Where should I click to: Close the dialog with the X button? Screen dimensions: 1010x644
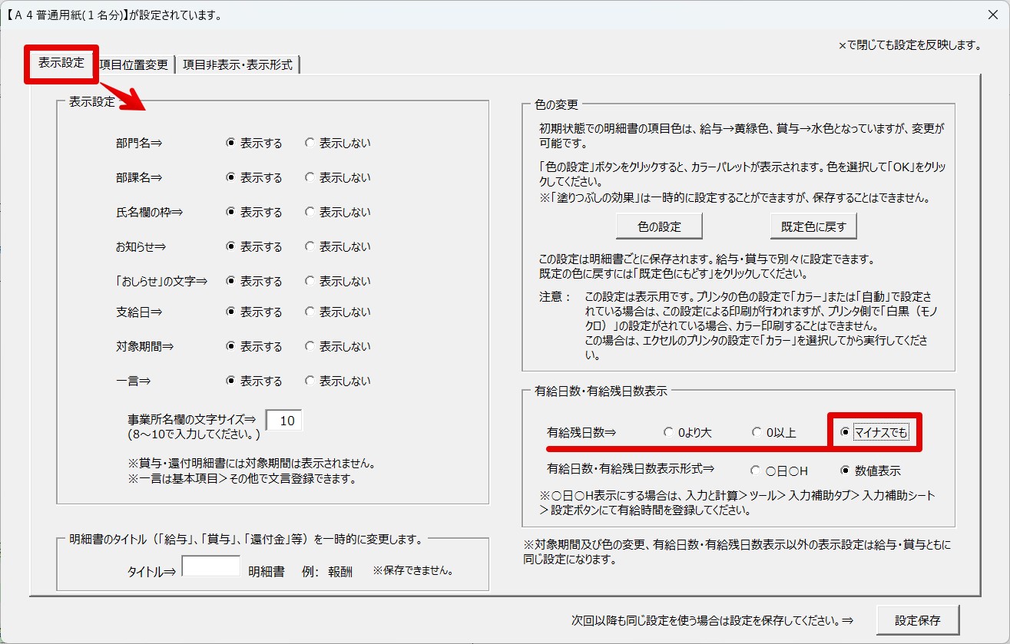point(992,14)
